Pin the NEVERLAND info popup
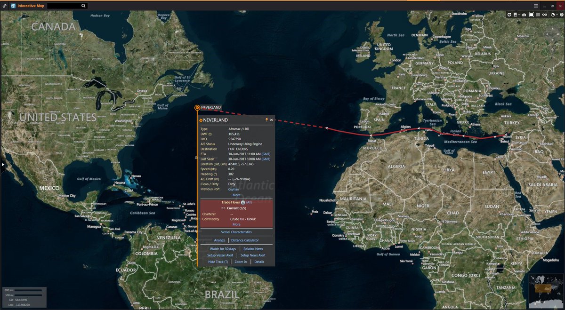This screenshot has height=310, width=565. [266, 120]
